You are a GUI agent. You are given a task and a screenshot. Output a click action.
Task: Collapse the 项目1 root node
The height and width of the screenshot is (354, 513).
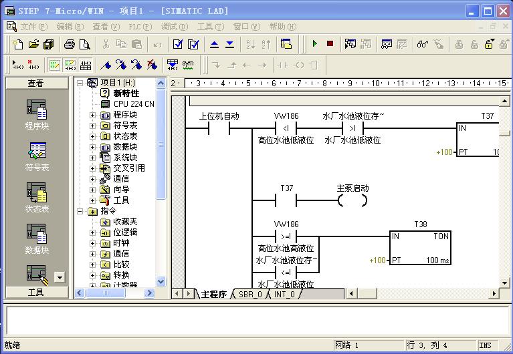point(80,83)
